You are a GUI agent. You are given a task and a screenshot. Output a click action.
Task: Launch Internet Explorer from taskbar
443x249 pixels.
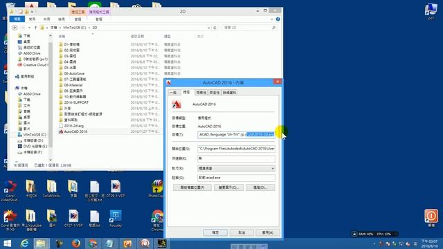[x=25, y=243]
